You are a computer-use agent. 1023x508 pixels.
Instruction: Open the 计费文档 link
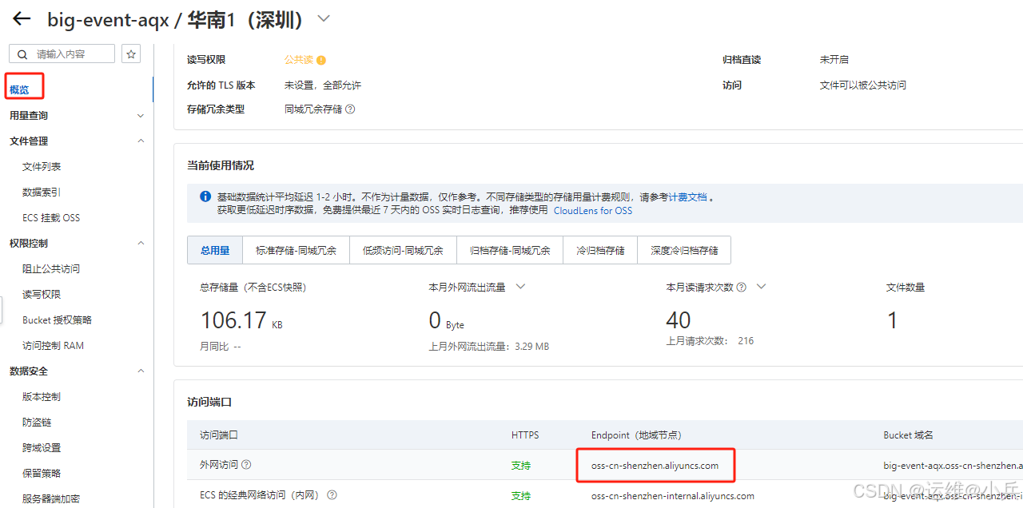tap(688, 197)
